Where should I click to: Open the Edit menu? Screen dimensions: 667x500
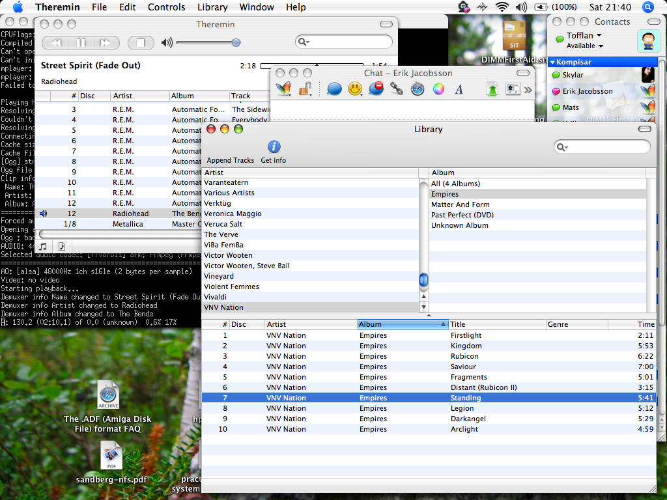pos(127,7)
